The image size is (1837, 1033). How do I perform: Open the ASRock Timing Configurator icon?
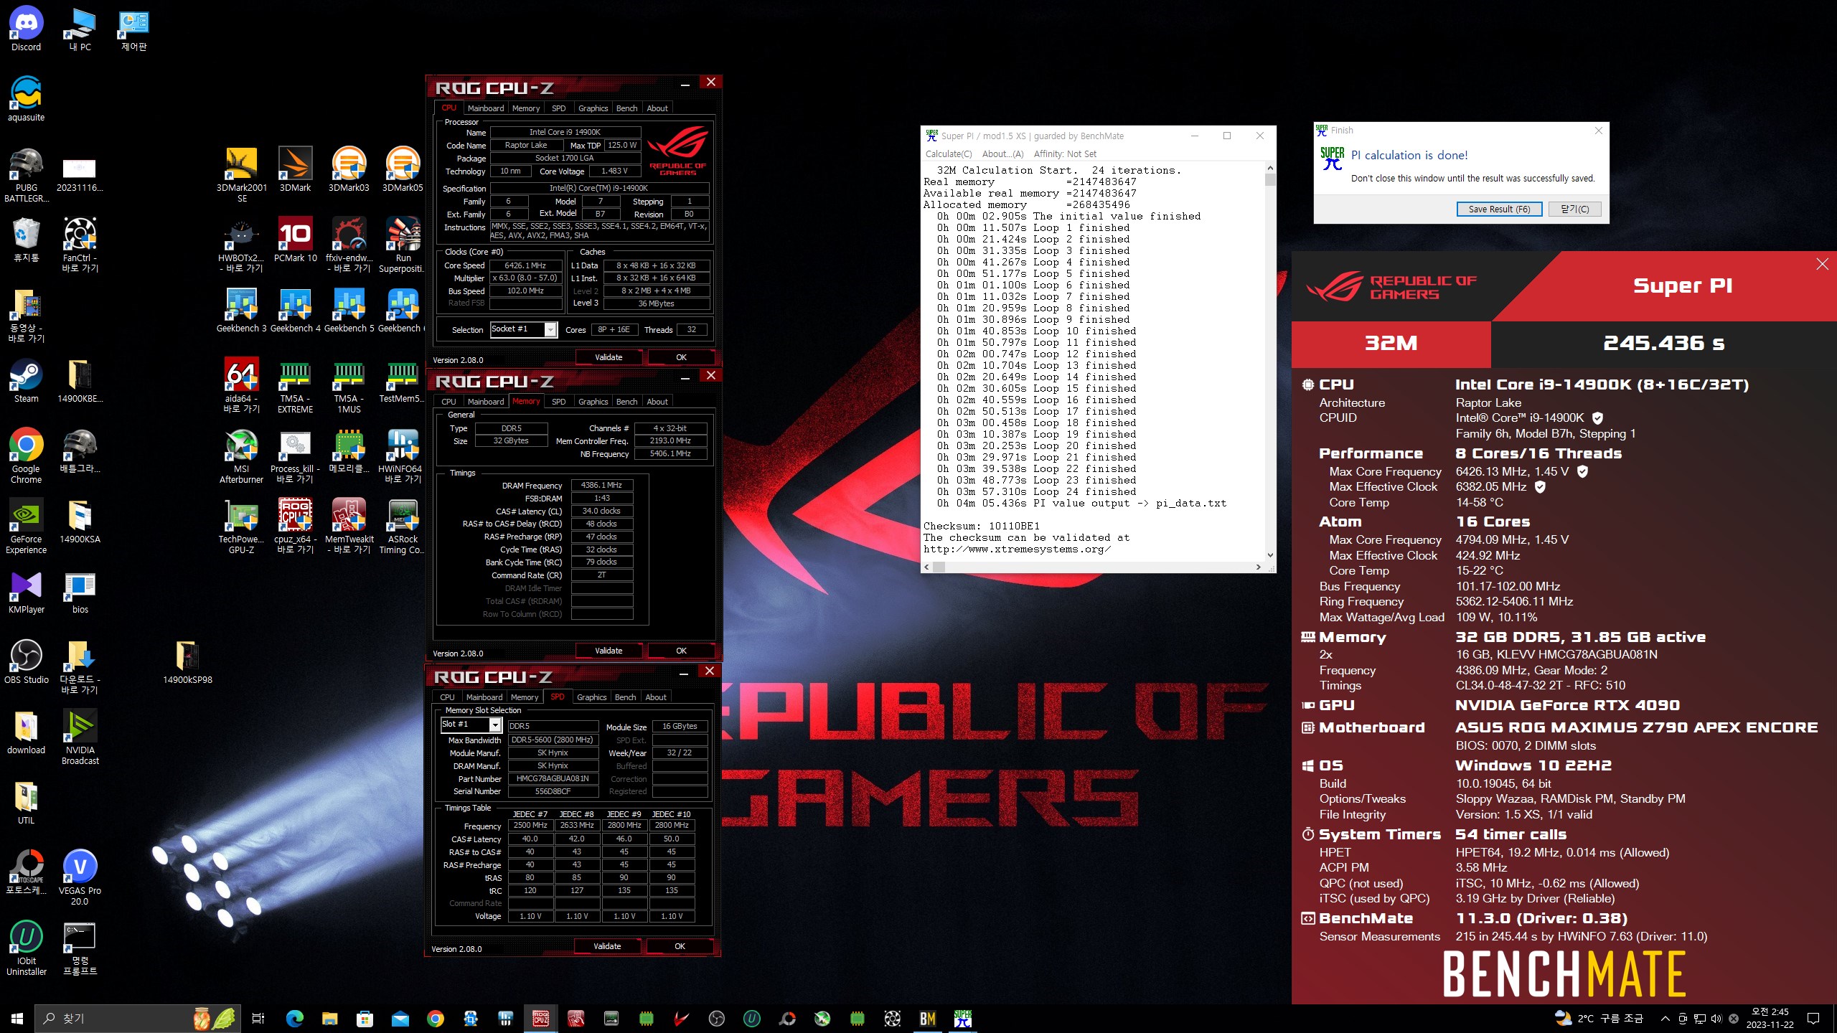(403, 525)
